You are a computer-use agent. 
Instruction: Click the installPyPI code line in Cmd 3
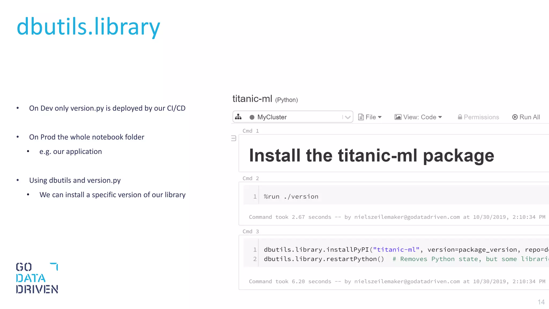pyautogui.click(x=406, y=250)
